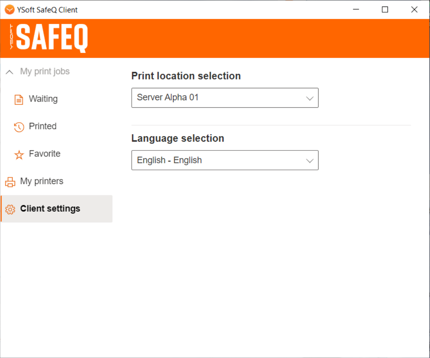Minimize the YSoft SafeQ Client window
Screen dimensions: 430x358
click(x=356, y=10)
